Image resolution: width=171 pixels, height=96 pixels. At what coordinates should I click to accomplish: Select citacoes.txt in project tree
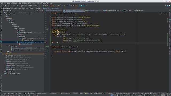[16, 50]
